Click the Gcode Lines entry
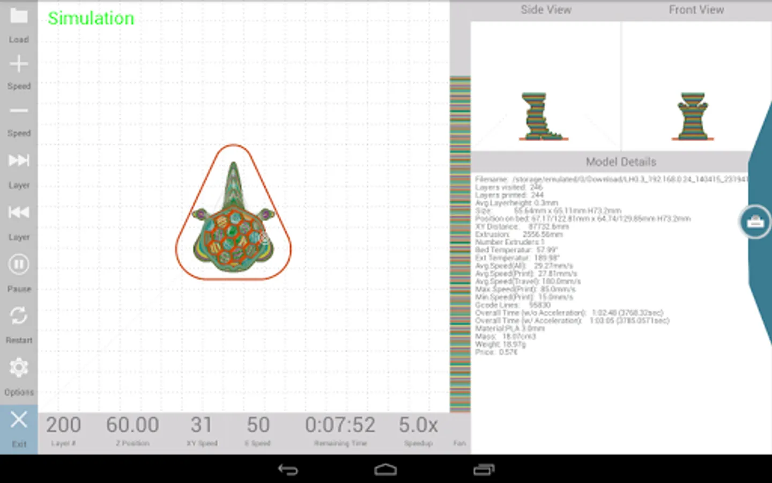Viewport: 772px width, 483px height. pyautogui.click(x=513, y=305)
